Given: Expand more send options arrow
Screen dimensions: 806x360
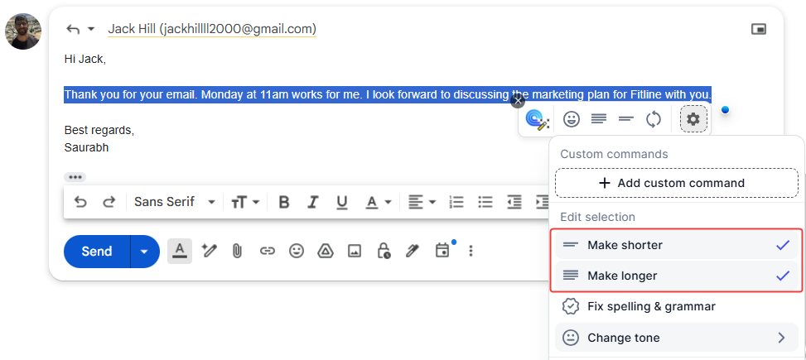Looking at the screenshot, I should [144, 252].
